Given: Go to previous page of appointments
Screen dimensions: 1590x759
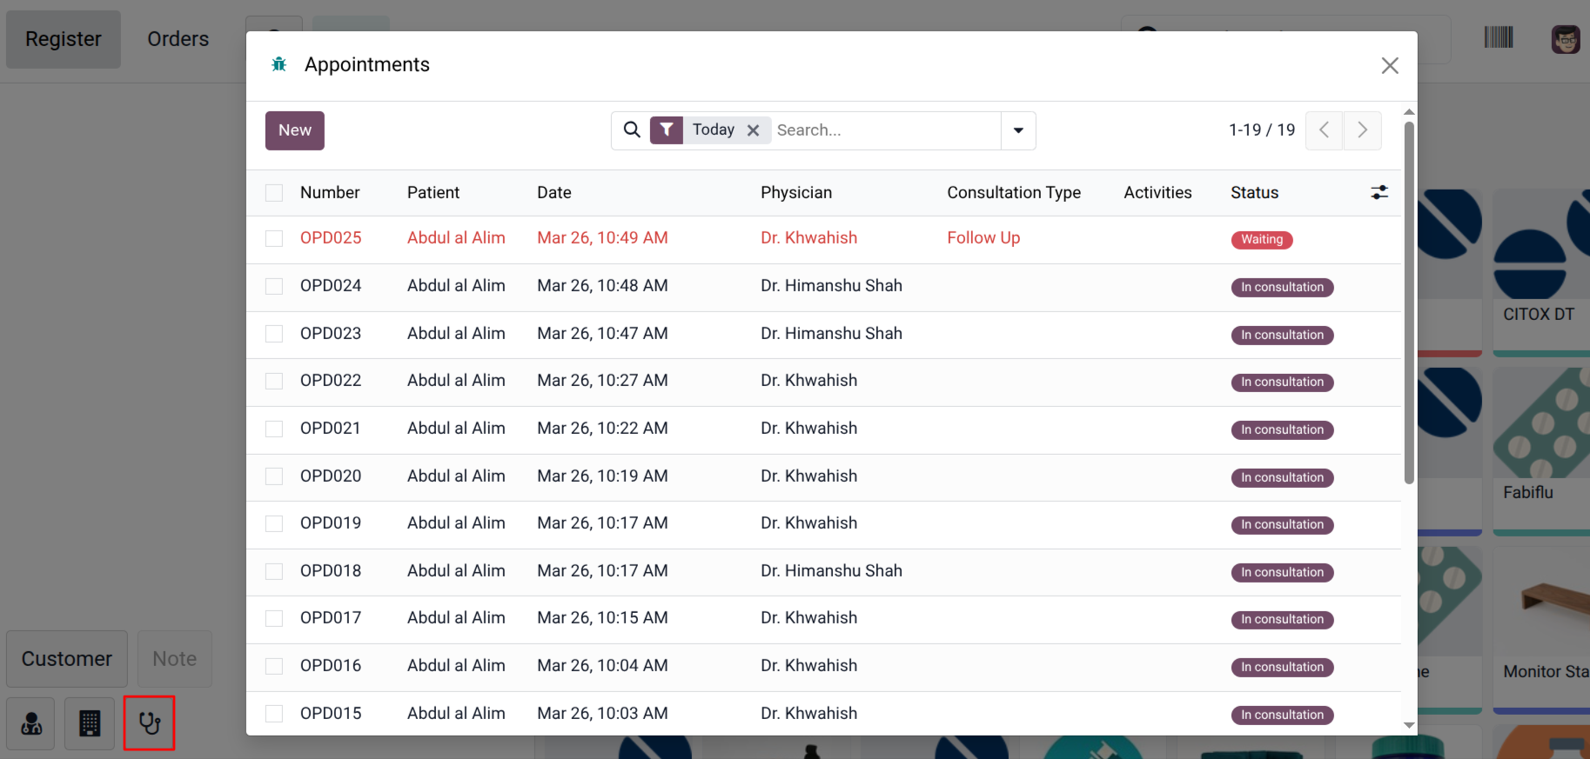Looking at the screenshot, I should [1324, 130].
